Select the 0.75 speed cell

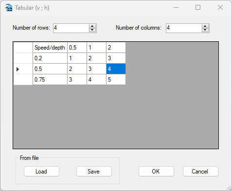coord(50,80)
